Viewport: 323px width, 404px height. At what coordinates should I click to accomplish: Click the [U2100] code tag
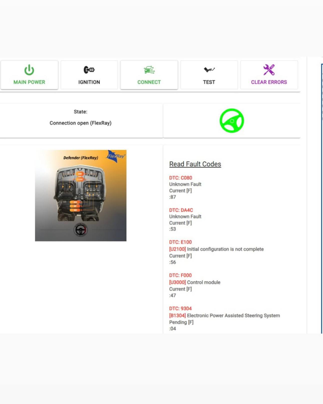(177, 249)
